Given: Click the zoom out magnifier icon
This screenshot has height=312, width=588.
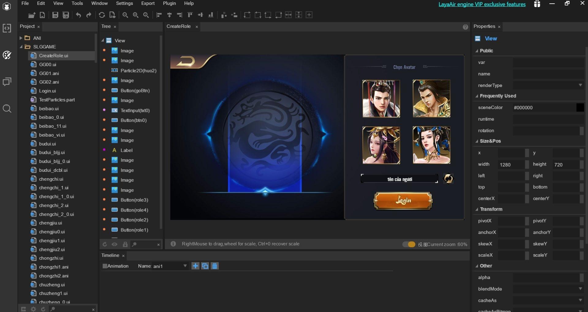Looking at the screenshot, I should coord(125,15).
